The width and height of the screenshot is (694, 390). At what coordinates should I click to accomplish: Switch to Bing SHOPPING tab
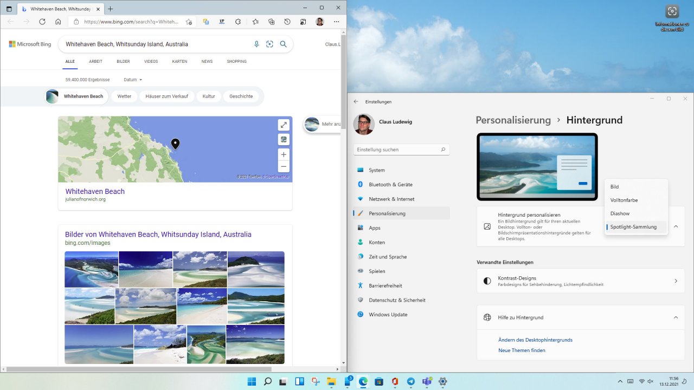236,62
